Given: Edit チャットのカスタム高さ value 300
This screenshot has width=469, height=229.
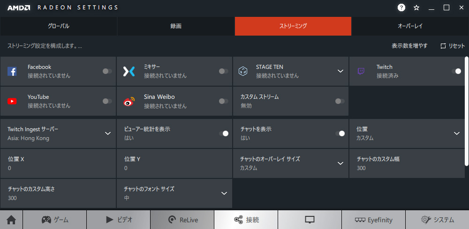Looking at the screenshot, I should pyautogui.click(x=58, y=193).
